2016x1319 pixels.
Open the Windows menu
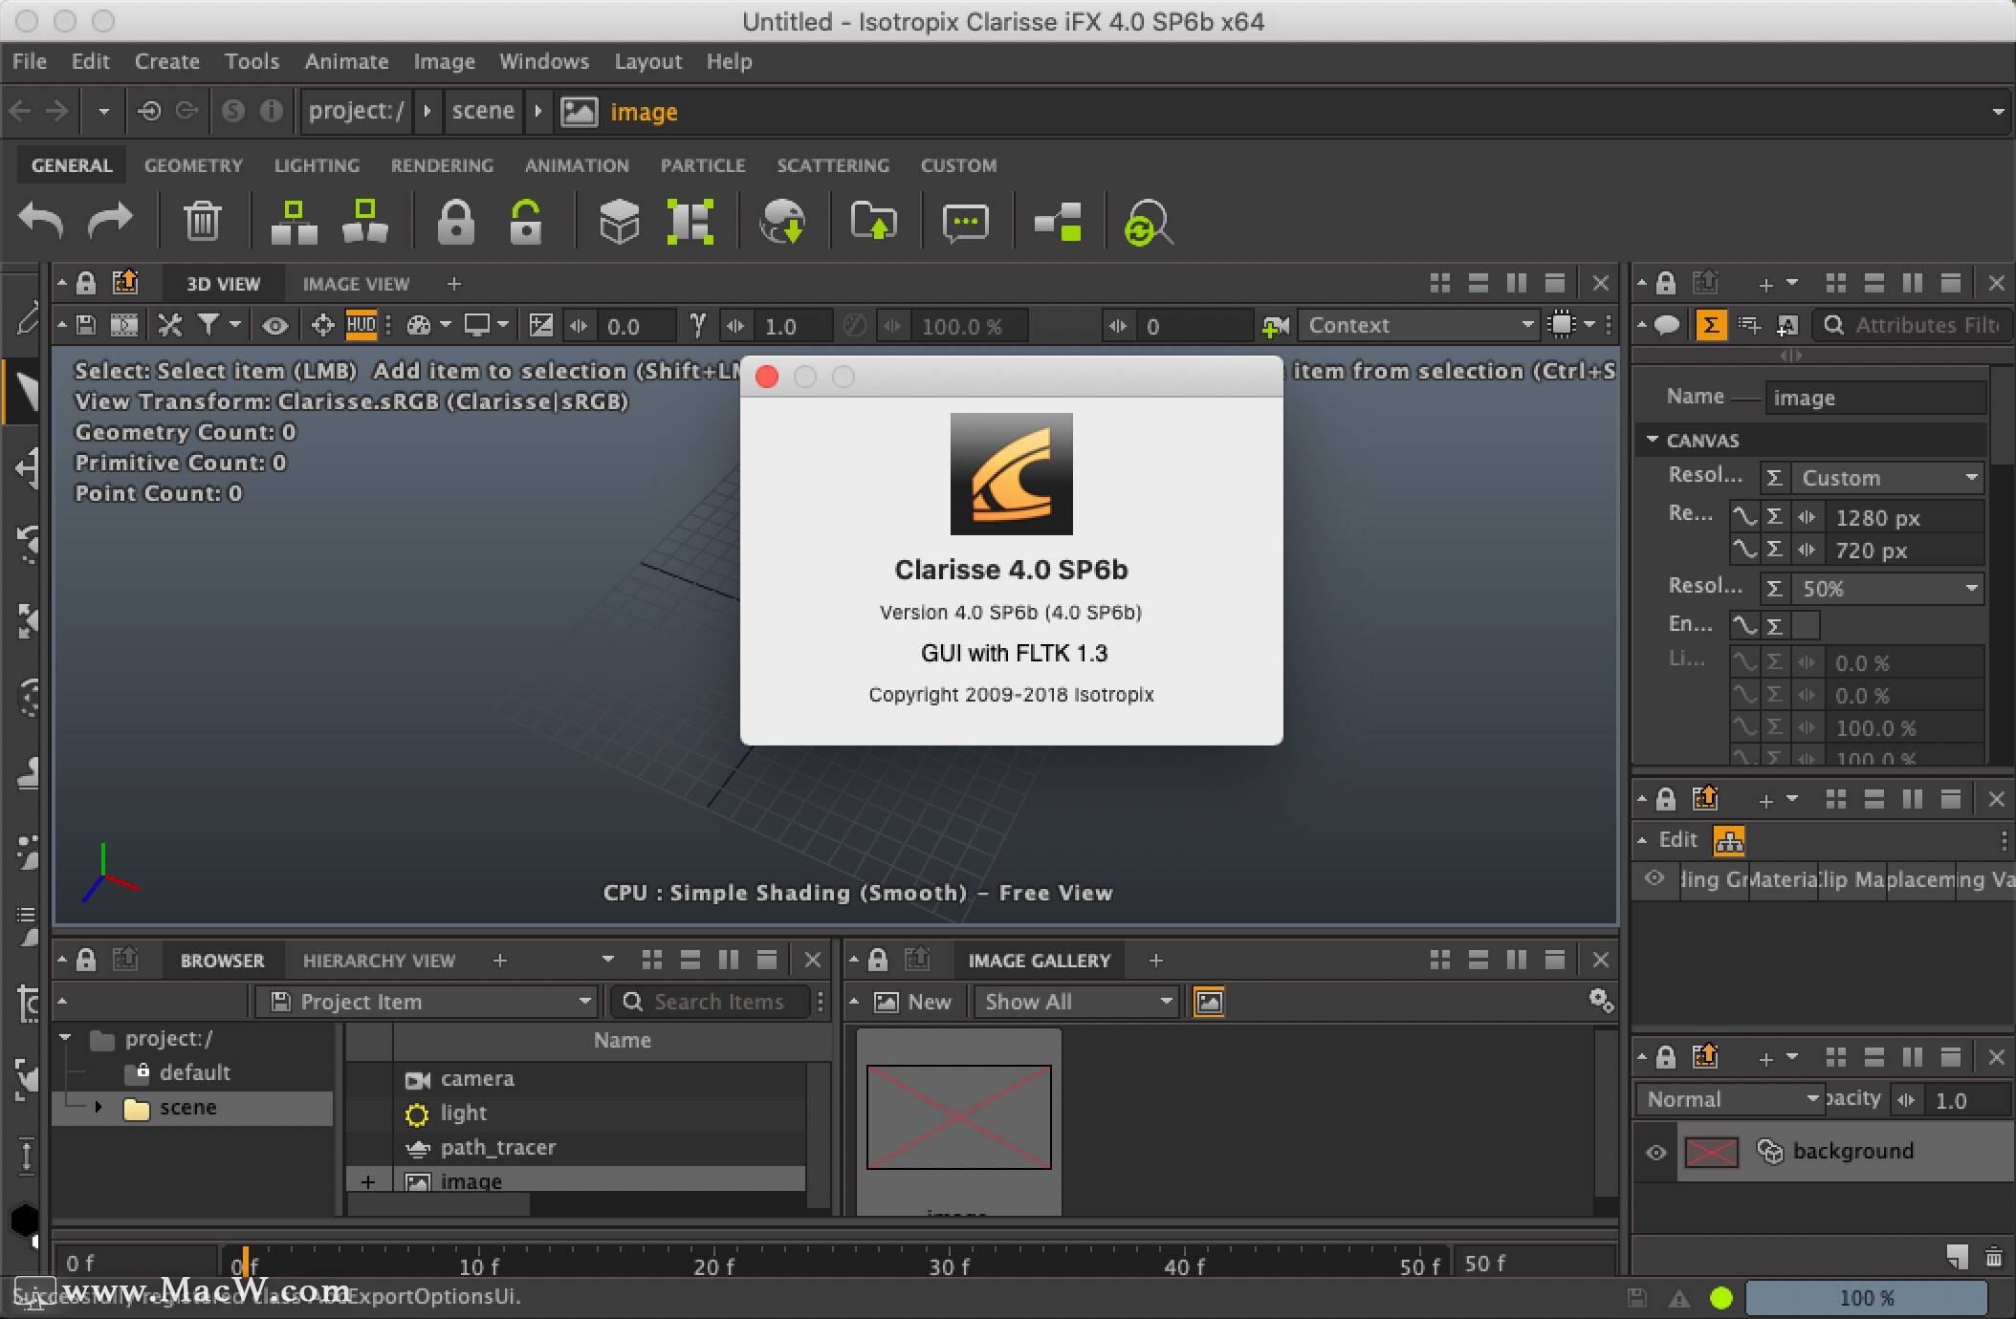543,60
